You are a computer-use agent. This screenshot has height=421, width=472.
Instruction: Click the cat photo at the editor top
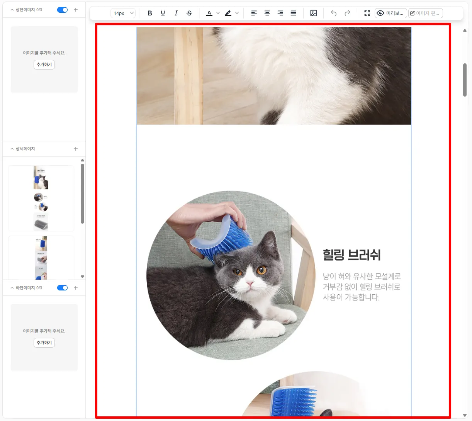[274, 76]
